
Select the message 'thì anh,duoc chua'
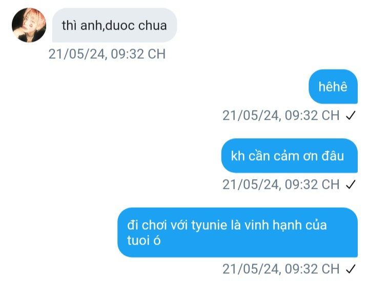(114, 25)
